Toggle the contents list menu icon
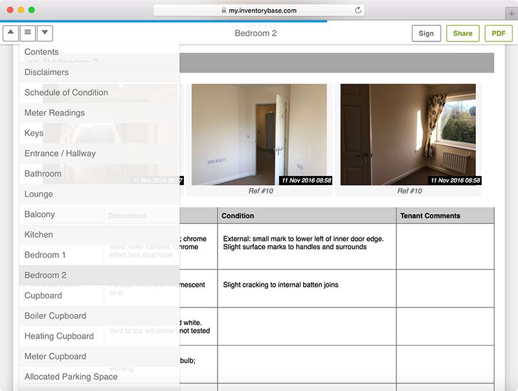Viewport: 518px width, 391px height. pyautogui.click(x=28, y=33)
